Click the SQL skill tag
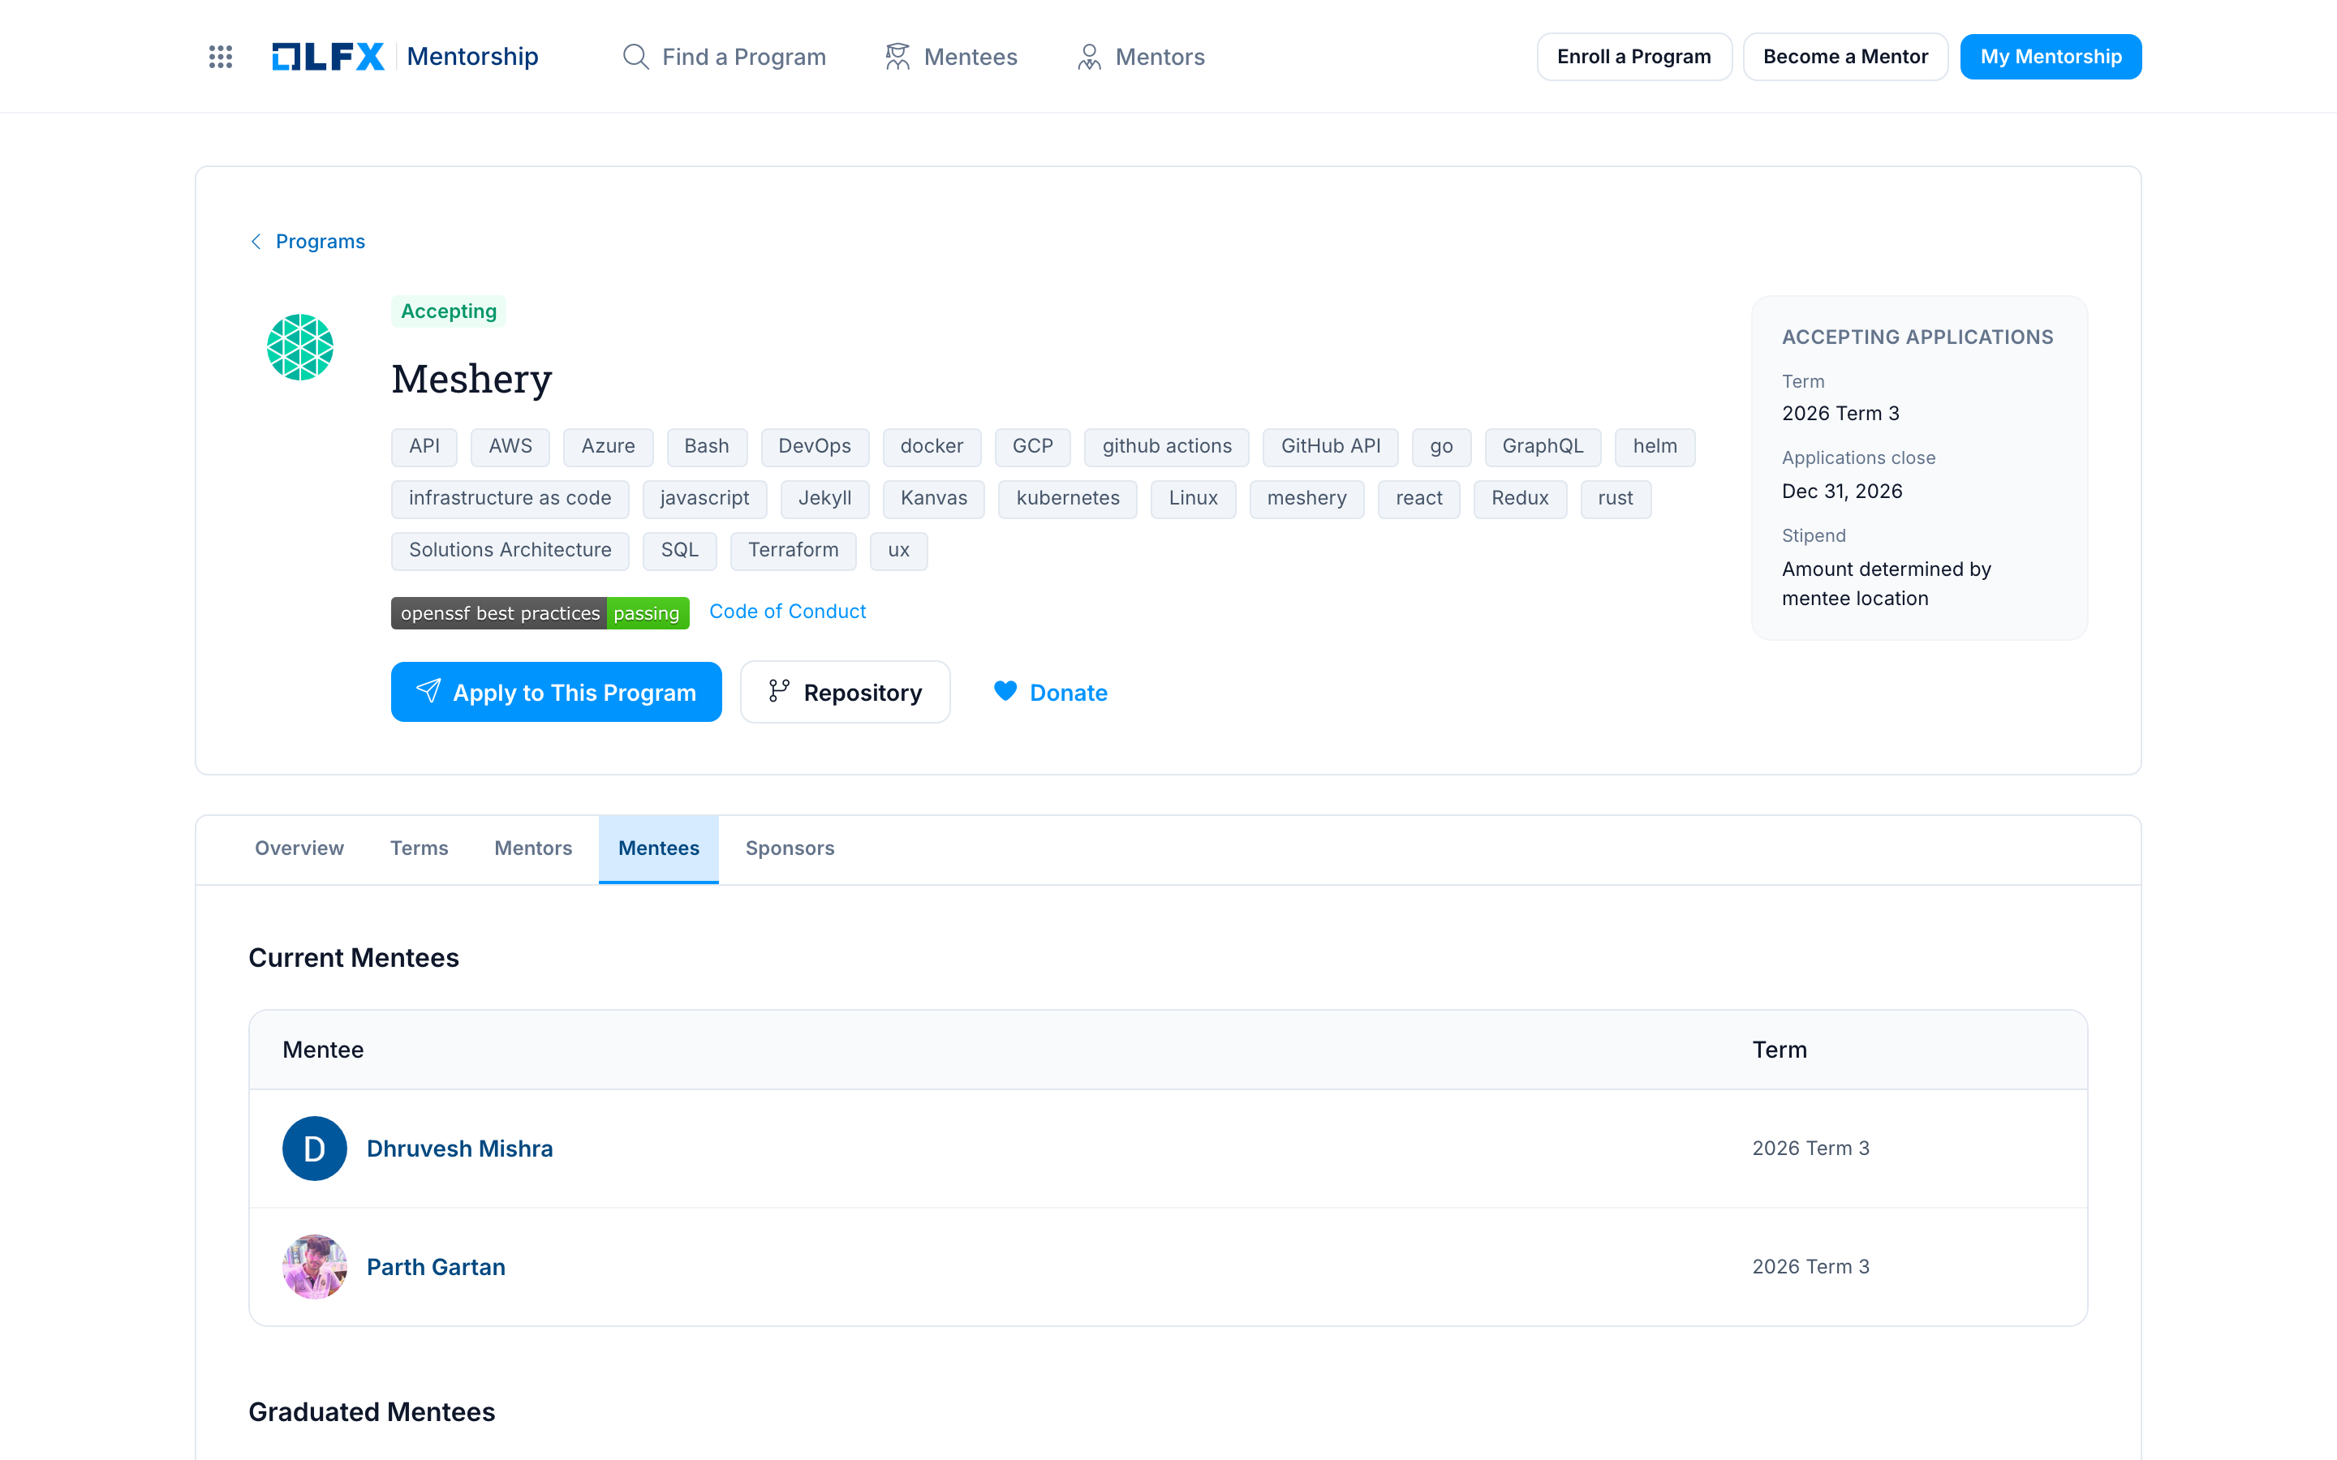 coord(680,551)
